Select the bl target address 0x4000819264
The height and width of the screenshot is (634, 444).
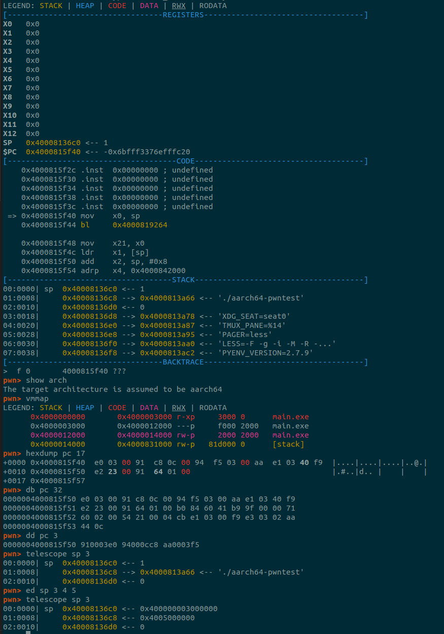point(140,225)
